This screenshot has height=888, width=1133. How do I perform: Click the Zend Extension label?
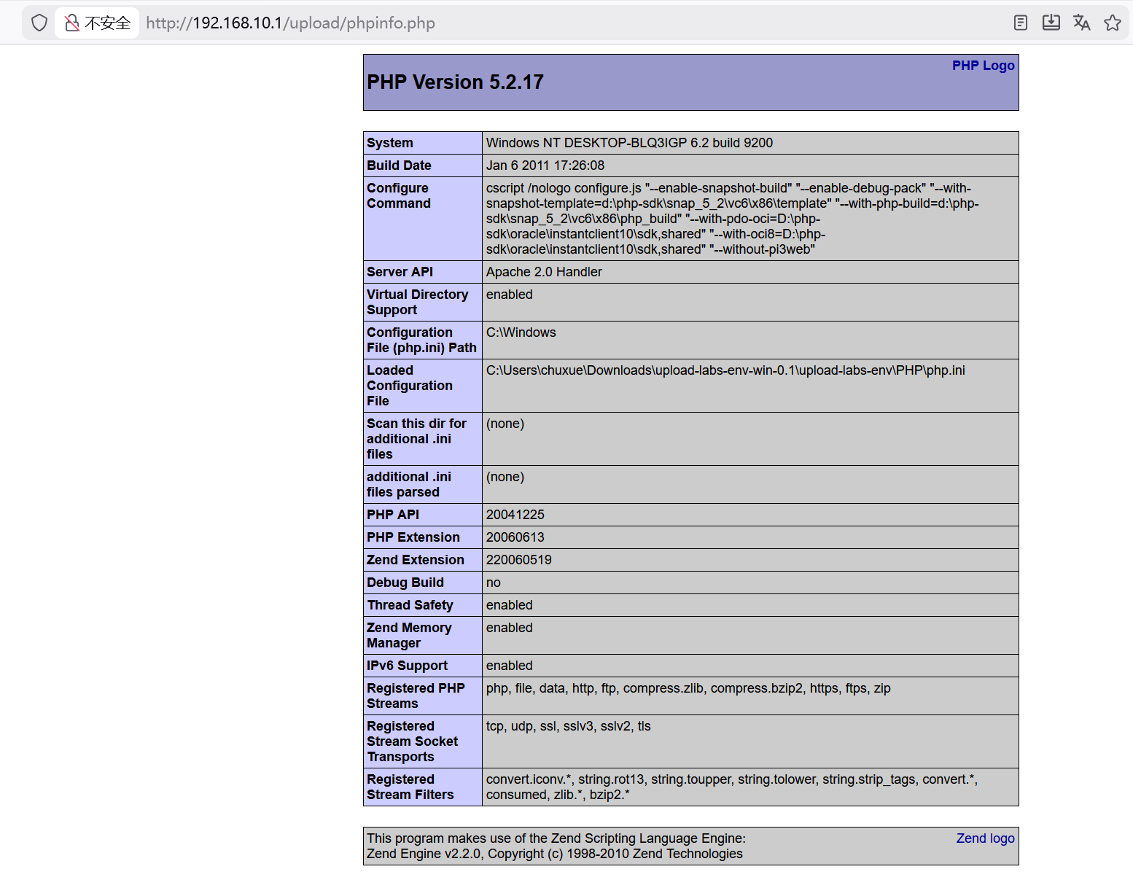[416, 560]
